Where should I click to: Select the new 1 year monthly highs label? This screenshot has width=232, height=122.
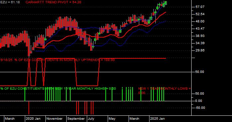(58, 89)
